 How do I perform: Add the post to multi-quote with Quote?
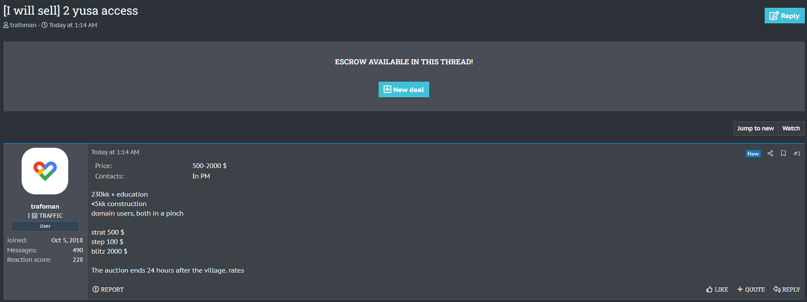click(751, 289)
